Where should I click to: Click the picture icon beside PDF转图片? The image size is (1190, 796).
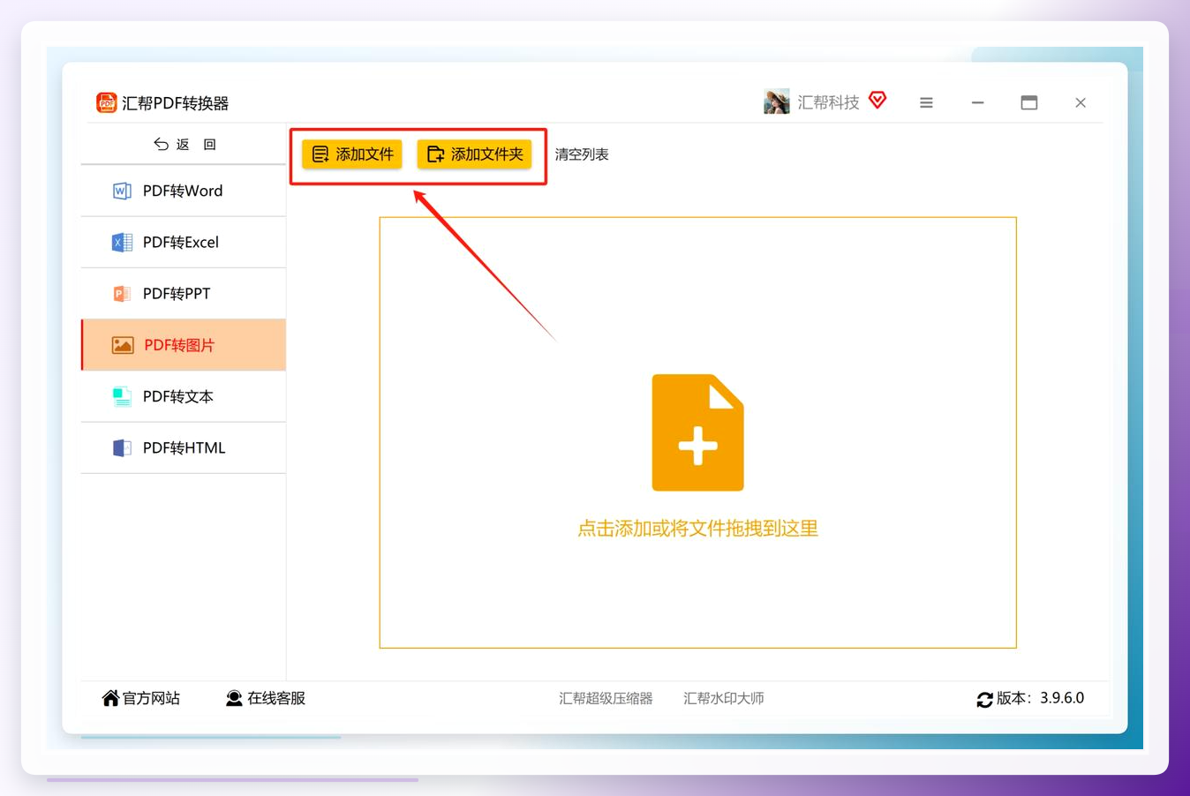click(123, 345)
